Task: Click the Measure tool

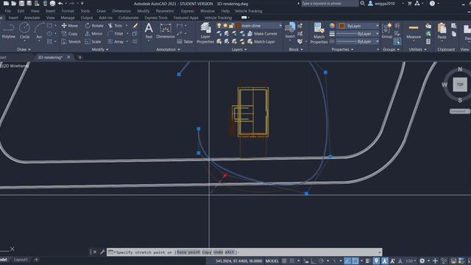Action: (x=414, y=32)
